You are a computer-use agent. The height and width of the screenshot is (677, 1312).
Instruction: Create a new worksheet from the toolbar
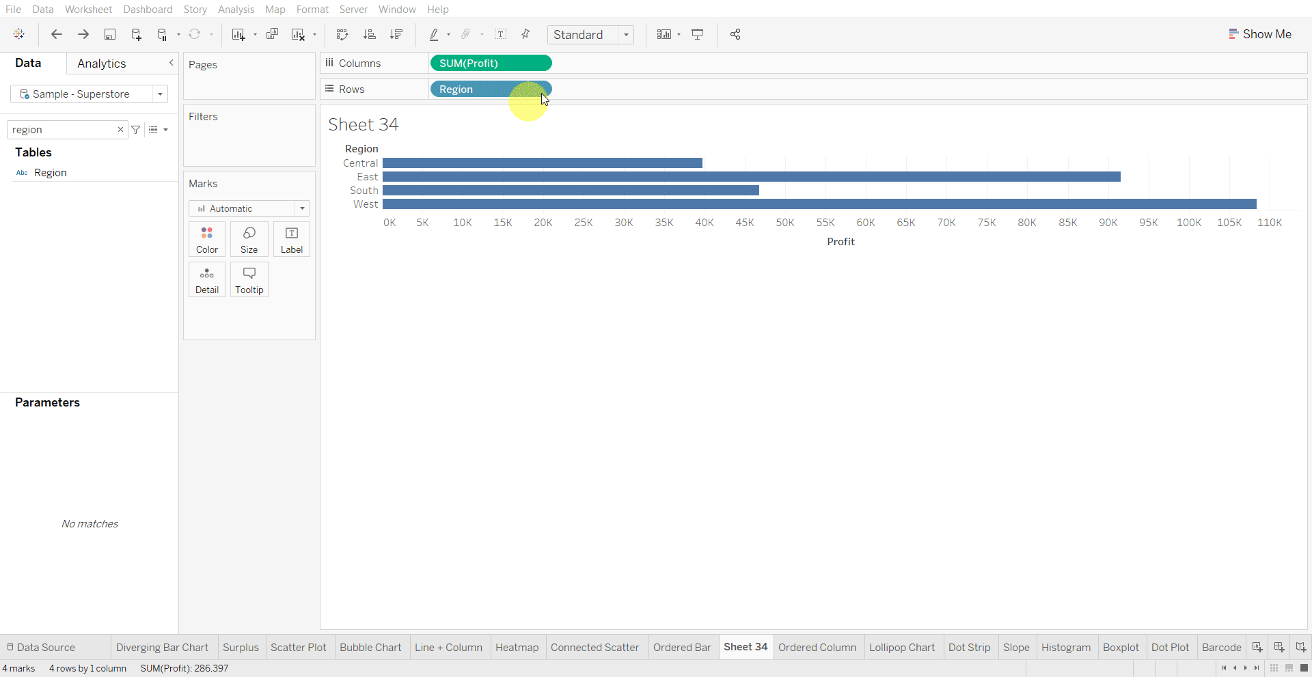238,34
